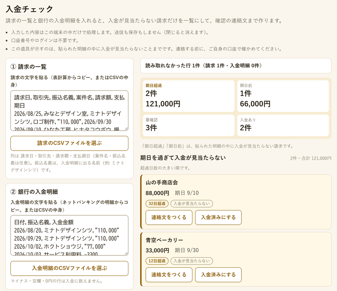Click the 入金チェック page heading
337x291 pixels.
pos(30,9)
